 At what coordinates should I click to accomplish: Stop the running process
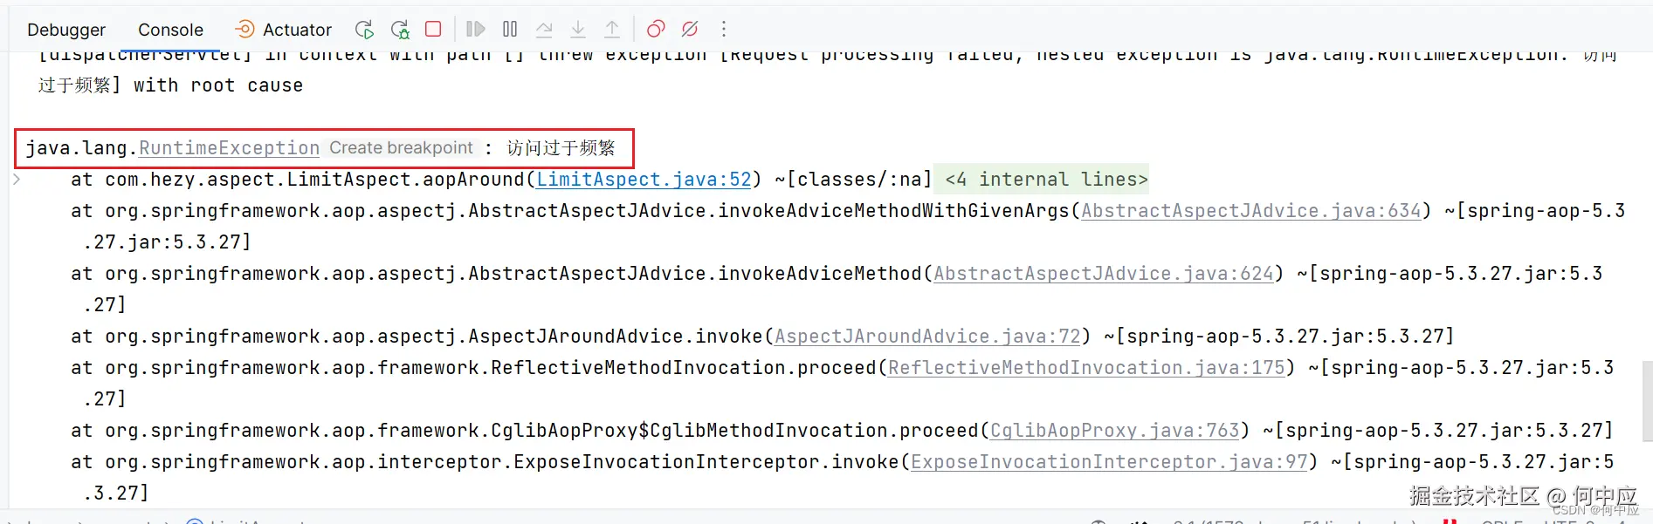point(433,29)
